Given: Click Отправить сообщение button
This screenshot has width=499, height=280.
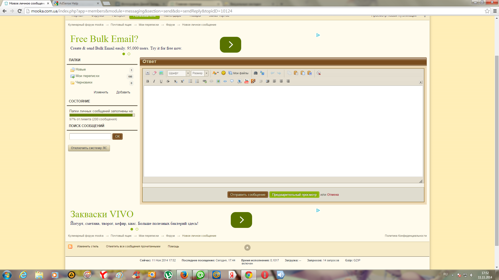Looking at the screenshot, I should 247,195.
